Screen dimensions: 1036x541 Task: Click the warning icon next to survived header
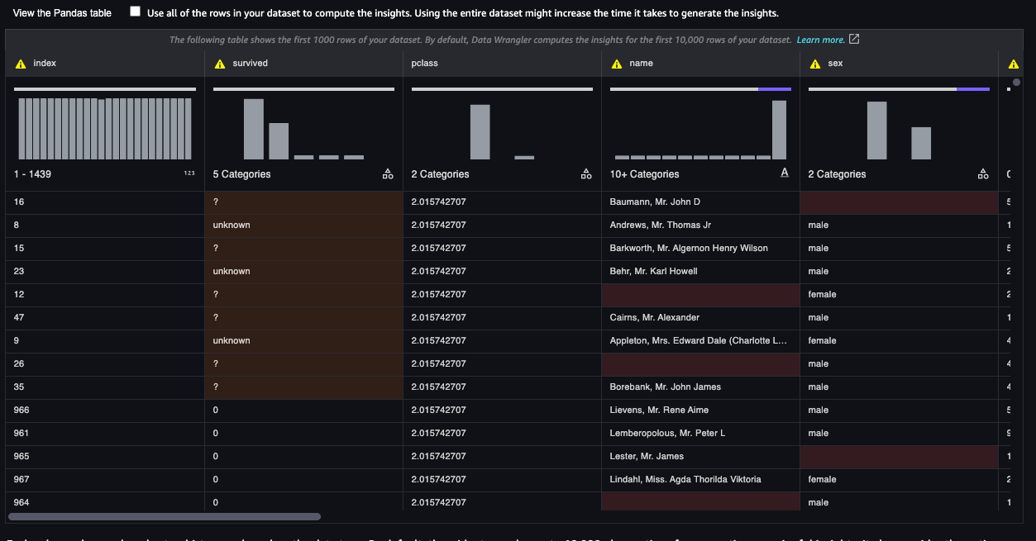[220, 64]
